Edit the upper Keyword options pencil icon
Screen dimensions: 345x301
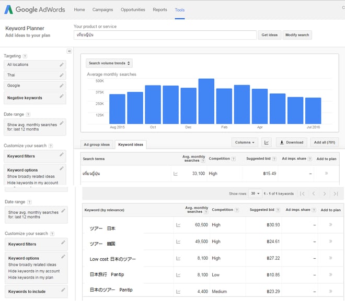pos(62,168)
